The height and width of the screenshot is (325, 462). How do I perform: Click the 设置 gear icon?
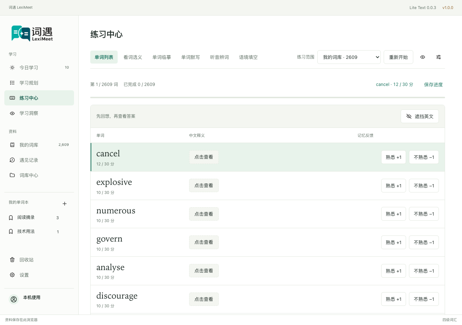12,275
